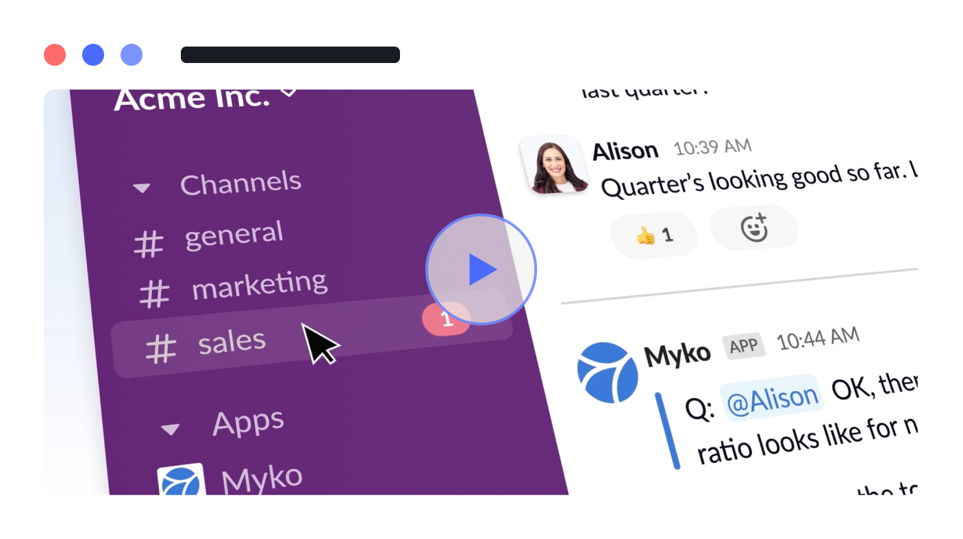963x539 pixels.
Task: Open the Acme Inc. workspace dropdown
Action: click(289, 92)
